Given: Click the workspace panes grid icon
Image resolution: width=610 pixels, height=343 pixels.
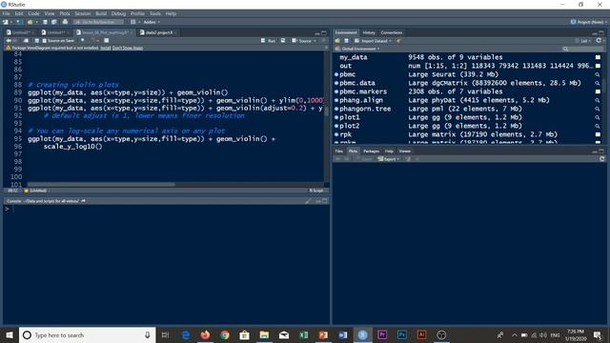Looking at the screenshot, I should tap(133, 22).
